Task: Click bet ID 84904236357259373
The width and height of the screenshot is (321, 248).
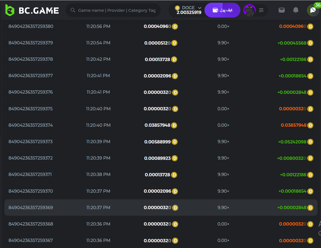Action: [x=31, y=142]
